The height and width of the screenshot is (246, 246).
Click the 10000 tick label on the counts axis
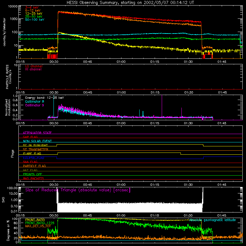13,6
